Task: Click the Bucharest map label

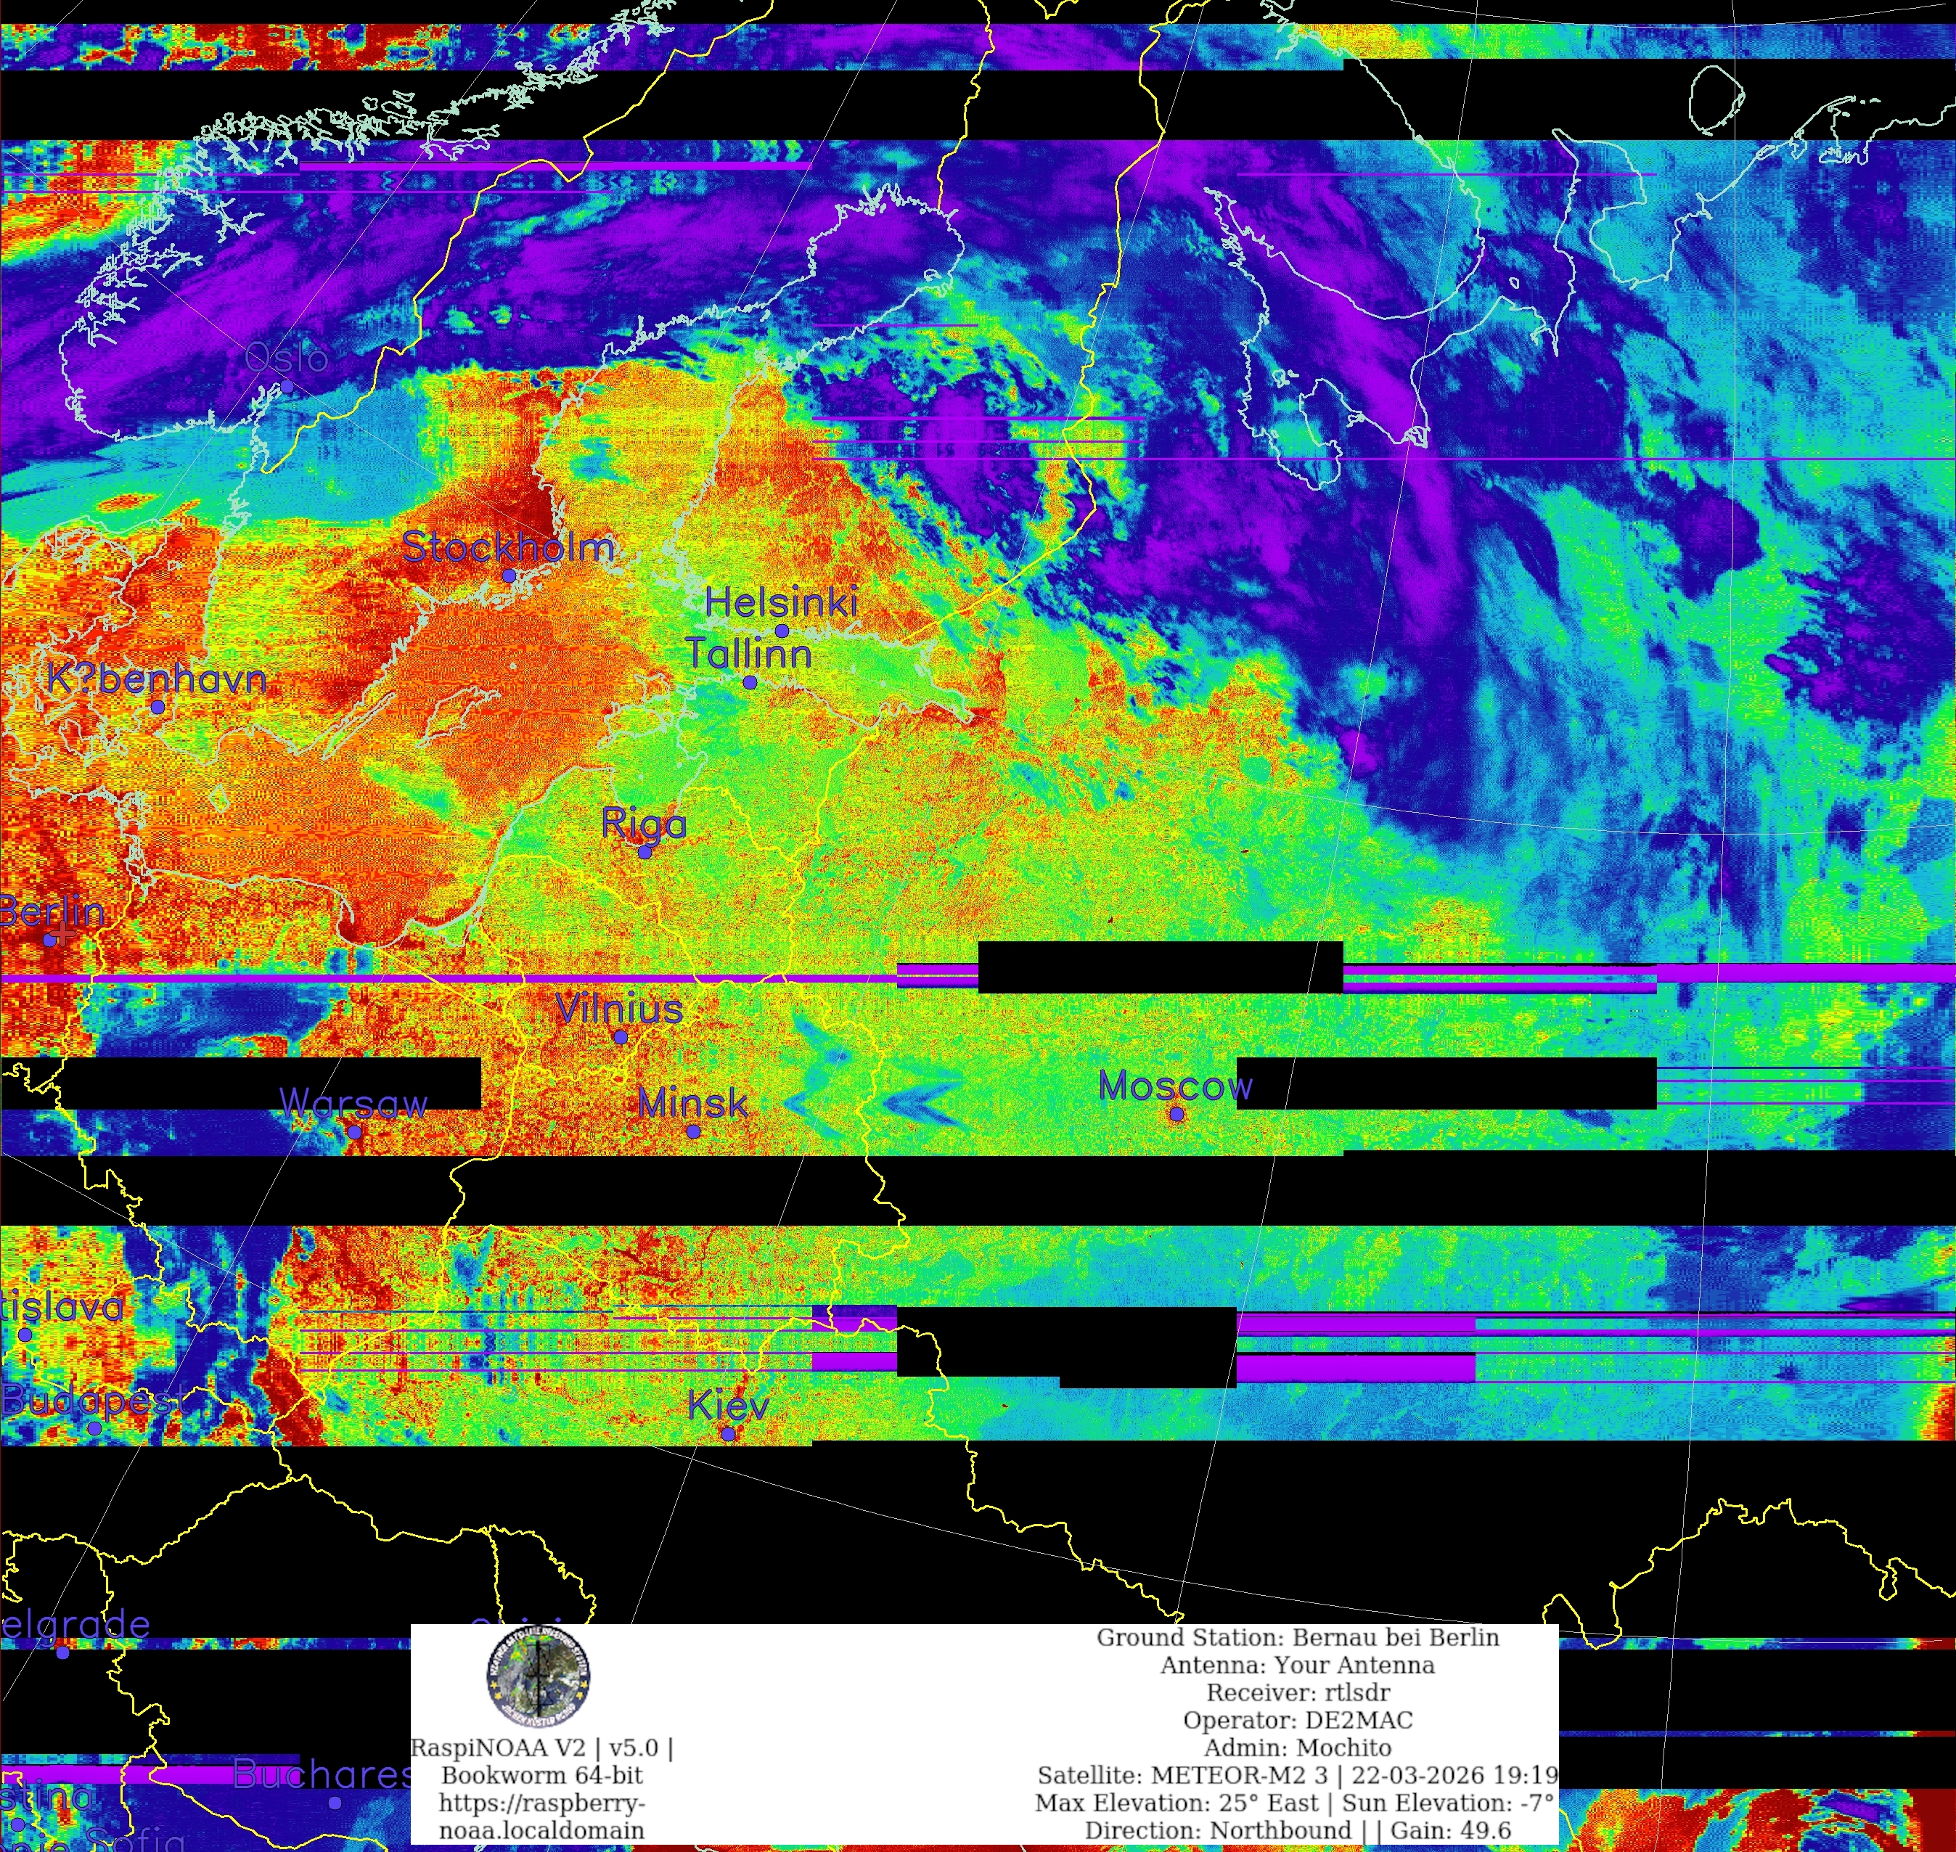Action: pyautogui.click(x=322, y=1774)
